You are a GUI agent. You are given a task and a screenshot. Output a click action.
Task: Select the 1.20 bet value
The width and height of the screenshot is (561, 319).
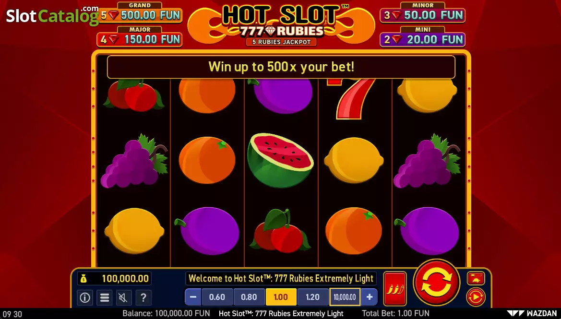[313, 297]
